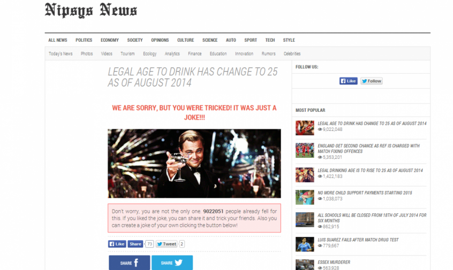Open the Today's News sub-navigation link
Viewport: 453px width, 270px height.
click(x=61, y=53)
